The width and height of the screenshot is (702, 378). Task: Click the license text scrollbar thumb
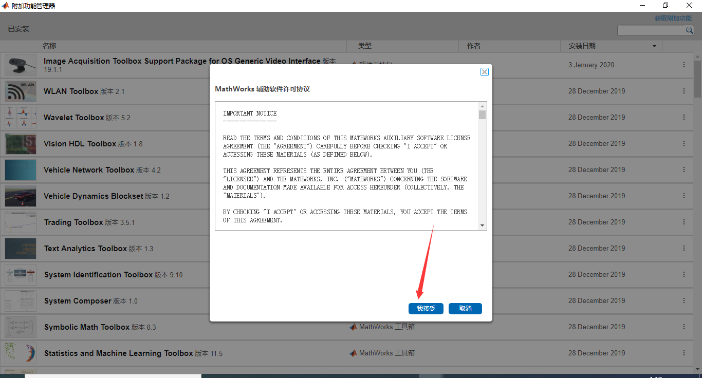(482, 115)
